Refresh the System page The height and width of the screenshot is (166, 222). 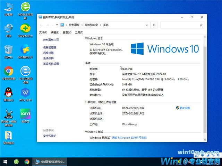point(154,25)
